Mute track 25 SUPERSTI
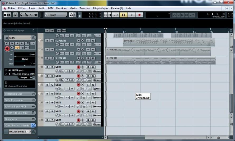This screenshot has height=141, width=235. 47,40
